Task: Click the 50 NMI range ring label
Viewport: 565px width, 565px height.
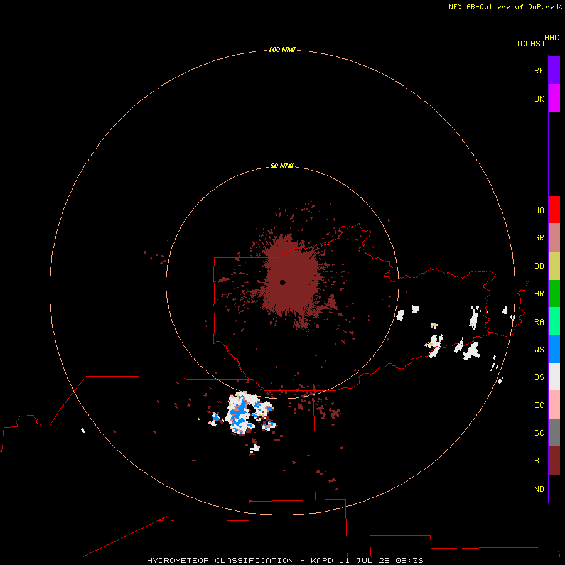Action: [x=282, y=166]
